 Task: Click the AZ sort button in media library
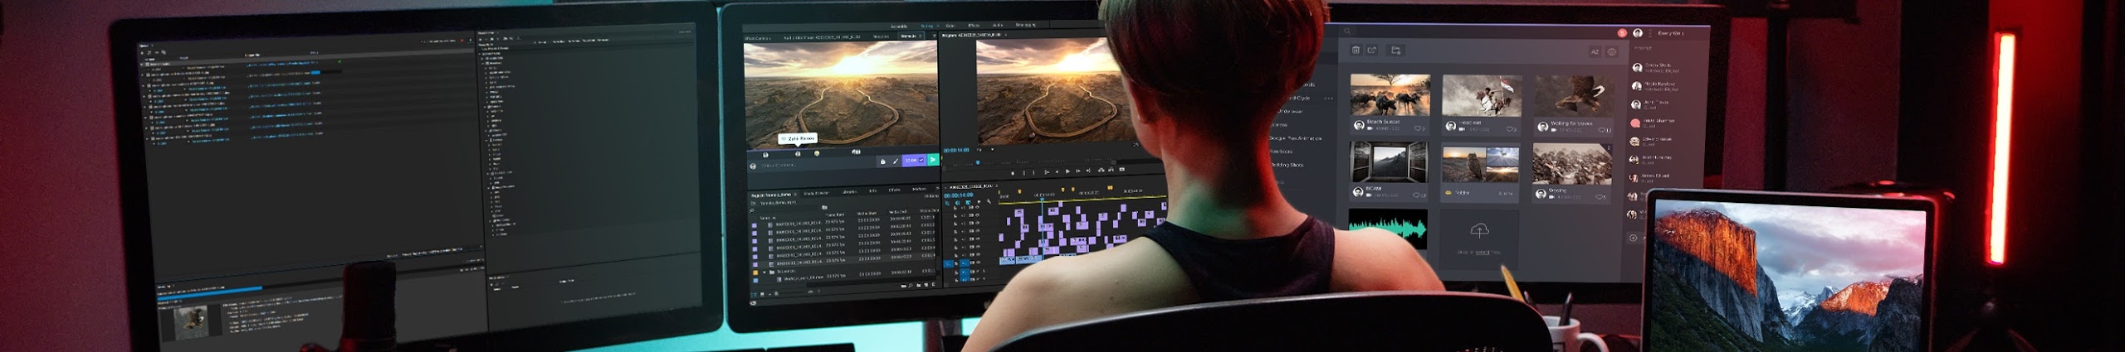click(1594, 52)
